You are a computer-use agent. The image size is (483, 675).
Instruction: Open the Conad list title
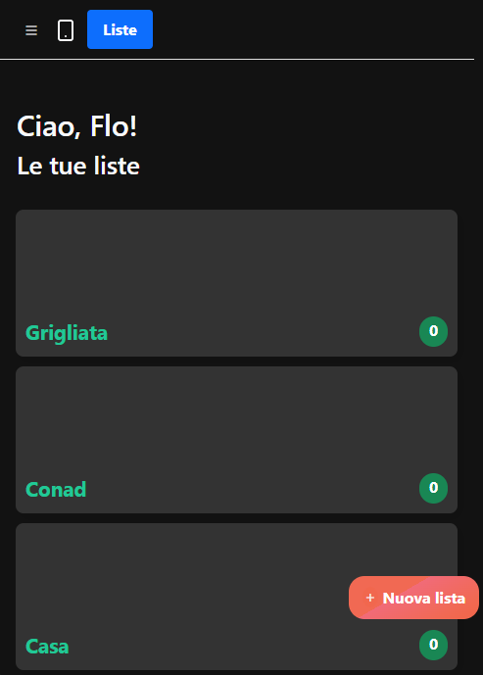[56, 490]
